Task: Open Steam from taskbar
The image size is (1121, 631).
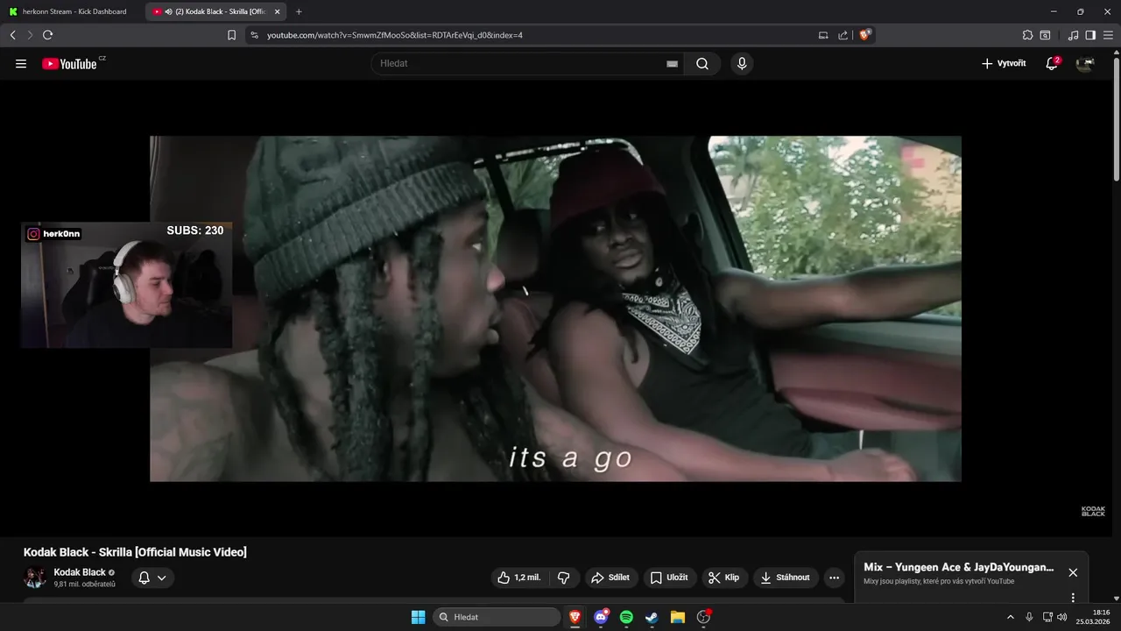Action: point(652,617)
